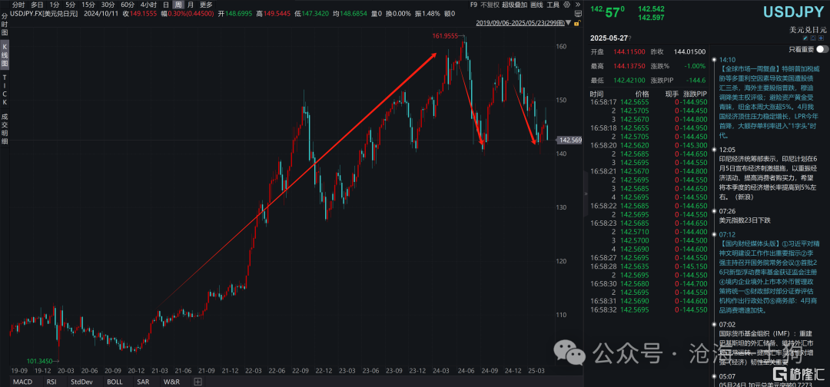Switch to 4小时 timeframe
This screenshot has width=830, height=387.
149,5
